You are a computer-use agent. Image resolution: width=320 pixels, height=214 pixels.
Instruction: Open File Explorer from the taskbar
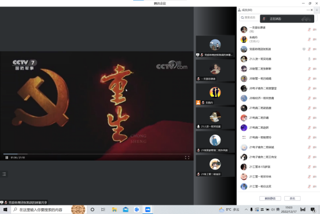pyautogui.click(x=115, y=209)
